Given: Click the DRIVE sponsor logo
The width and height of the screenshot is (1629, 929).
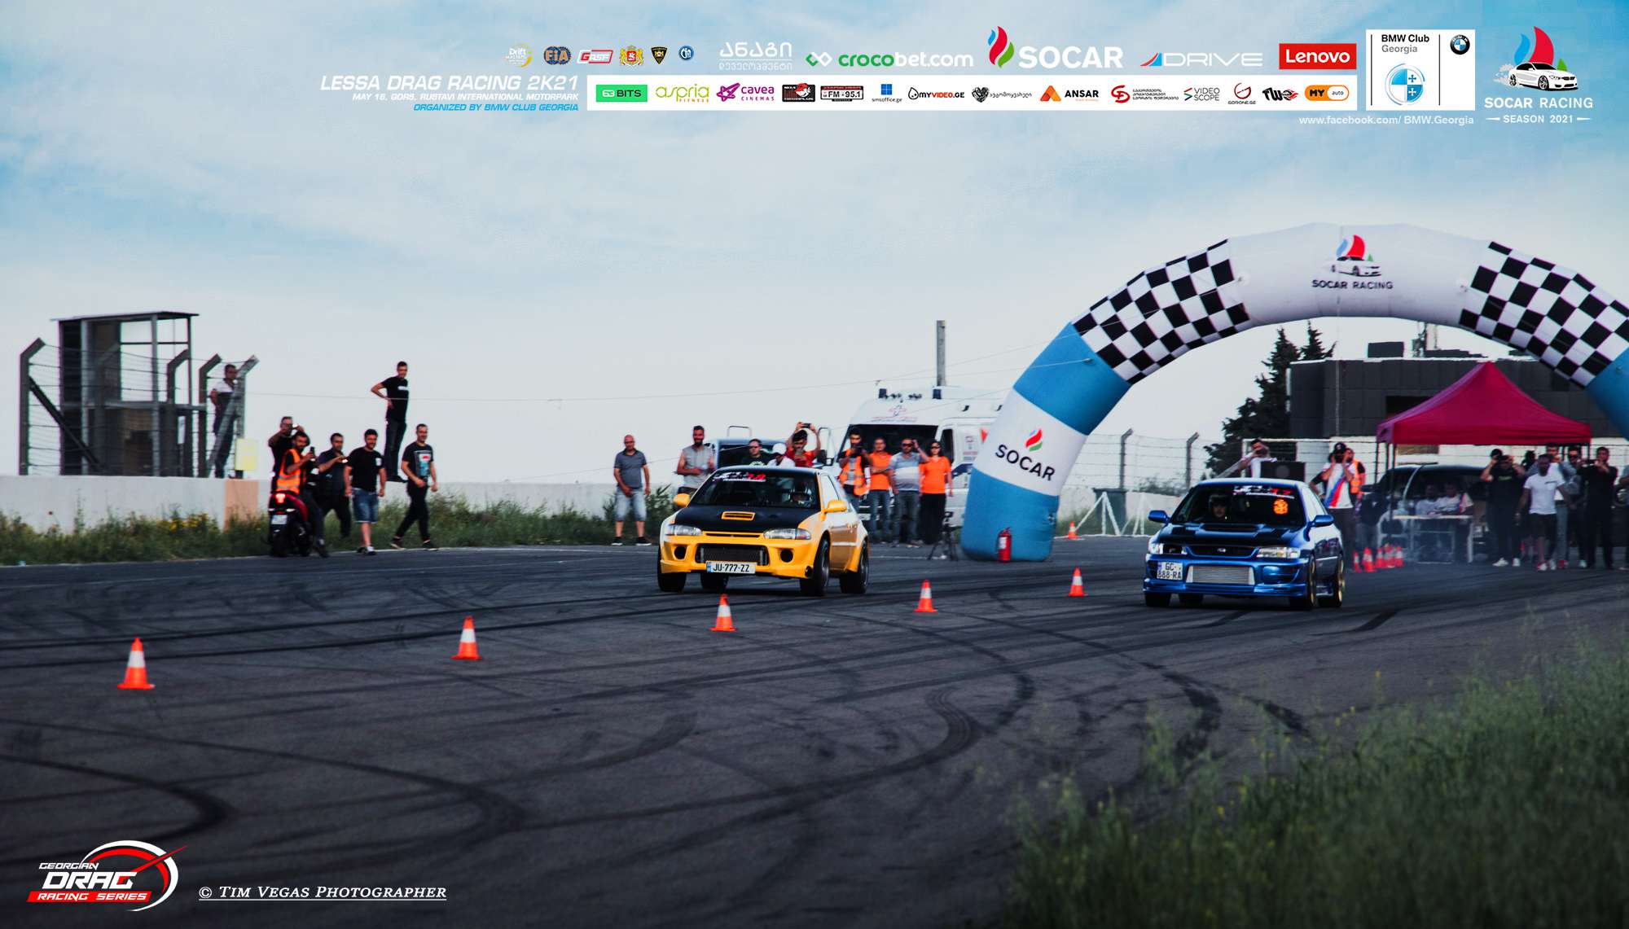Looking at the screenshot, I should (x=1201, y=59).
